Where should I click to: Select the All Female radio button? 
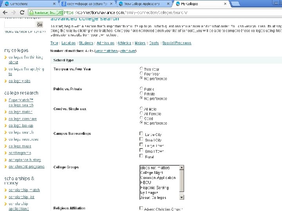[x=141, y=113]
